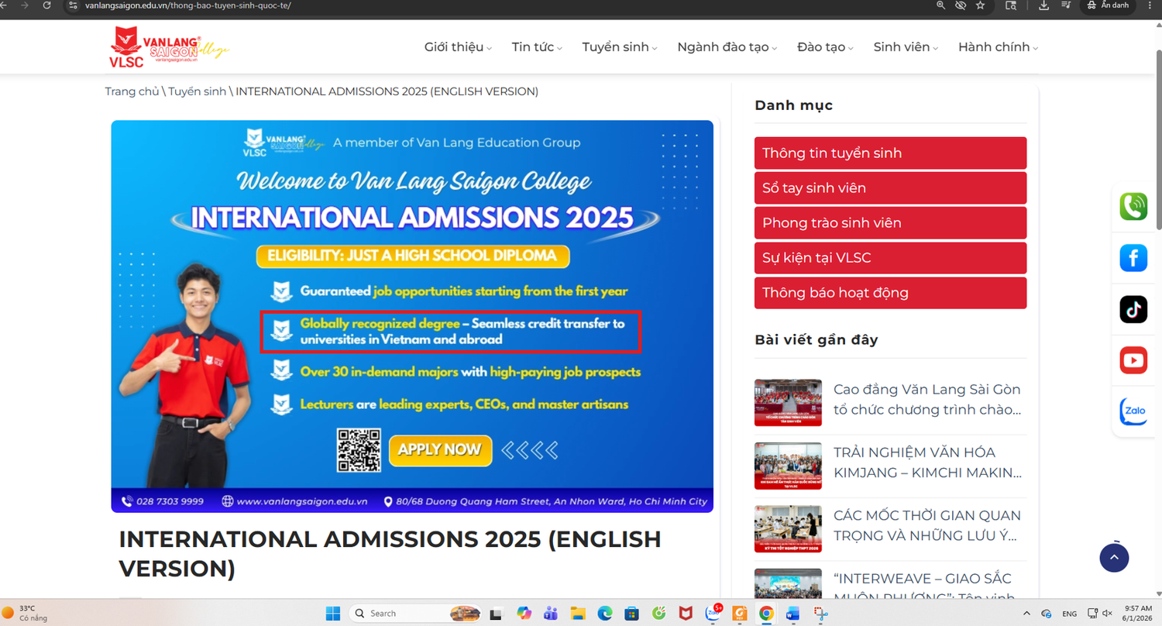Open the browser media control icon
The height and width of the screenshot is (626, 1162).
1066,5
